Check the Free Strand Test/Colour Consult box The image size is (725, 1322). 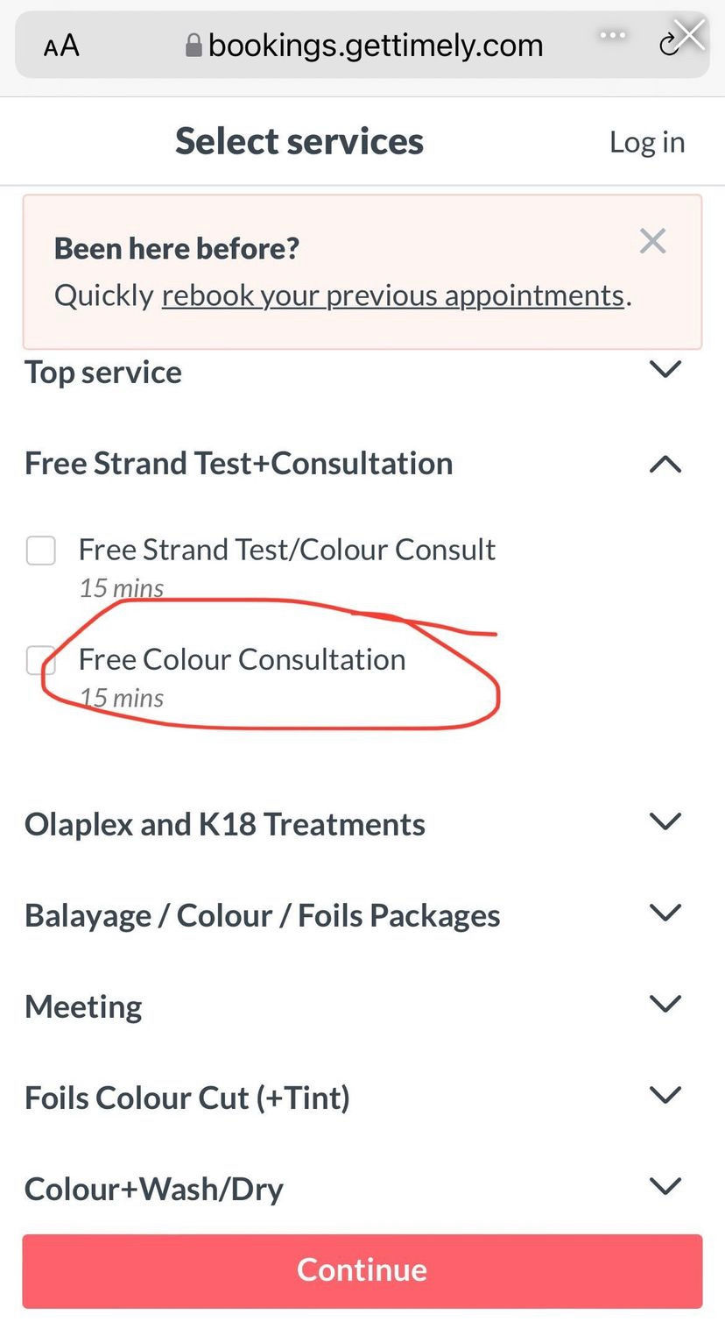click(41, 551)
